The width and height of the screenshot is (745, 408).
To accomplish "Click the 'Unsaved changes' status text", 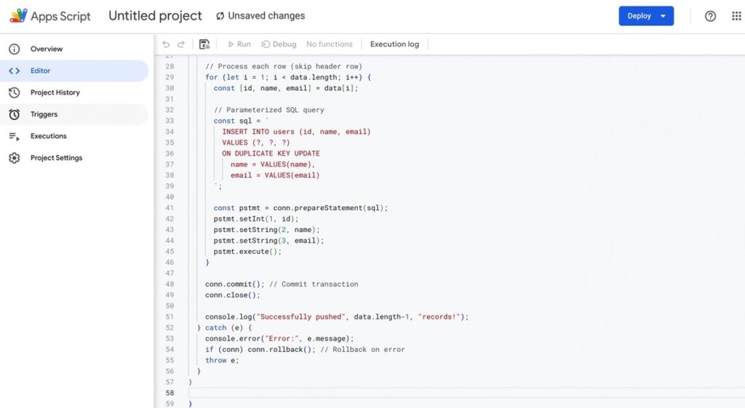I will point(266,16).
